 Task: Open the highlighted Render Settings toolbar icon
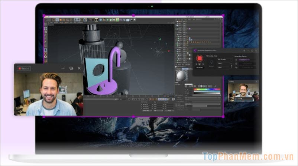[96, 20]
